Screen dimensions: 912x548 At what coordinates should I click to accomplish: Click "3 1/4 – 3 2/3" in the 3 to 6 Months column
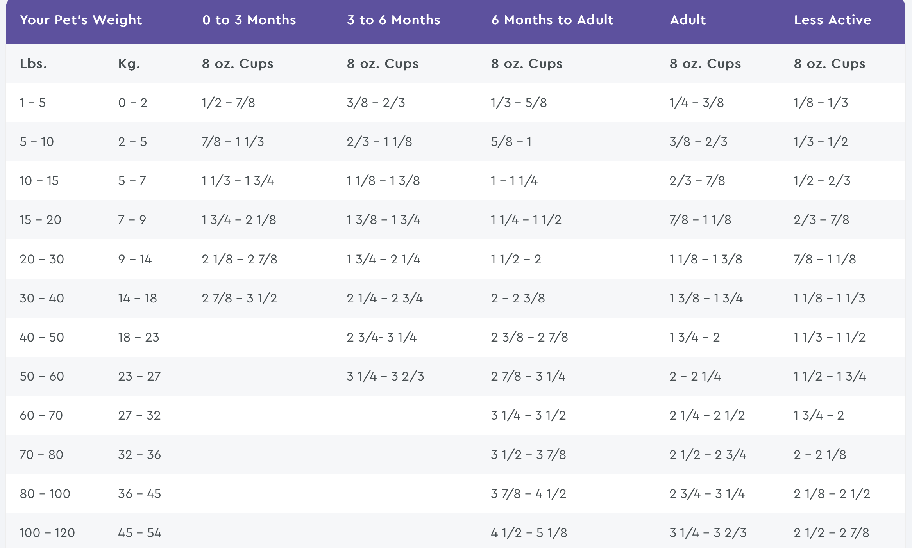point(385,376)
